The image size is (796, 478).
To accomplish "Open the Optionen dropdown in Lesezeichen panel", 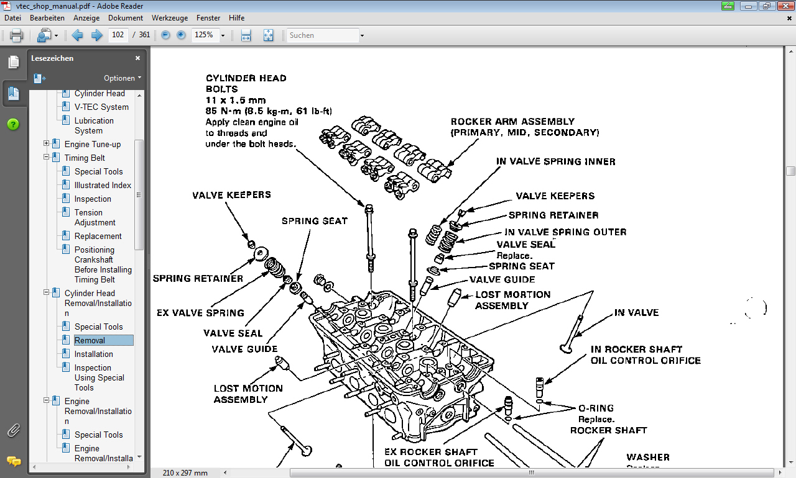I will point(123,78).
